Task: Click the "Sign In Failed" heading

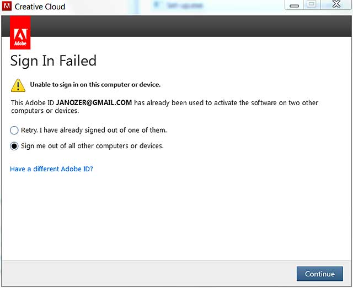Action: [54, 61]
